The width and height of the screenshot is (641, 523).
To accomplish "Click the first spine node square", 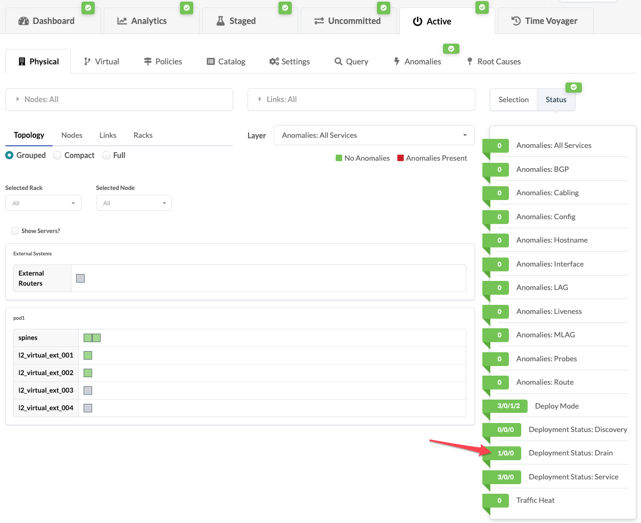I will pos(88,338).
